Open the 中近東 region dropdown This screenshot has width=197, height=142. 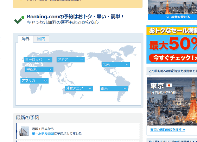point(39,69)
